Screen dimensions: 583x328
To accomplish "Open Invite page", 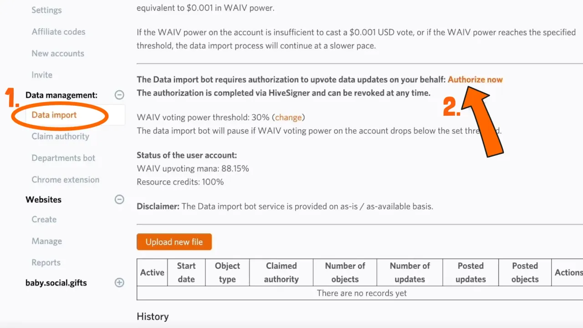I will [42, 75].
